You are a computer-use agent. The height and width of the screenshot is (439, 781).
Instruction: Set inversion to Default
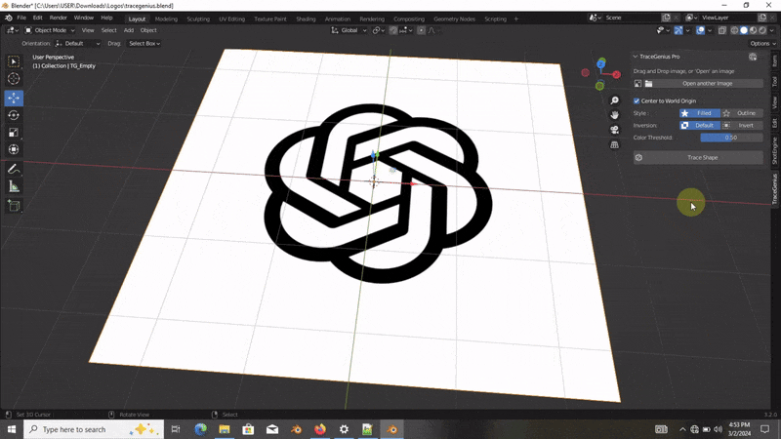699,126
